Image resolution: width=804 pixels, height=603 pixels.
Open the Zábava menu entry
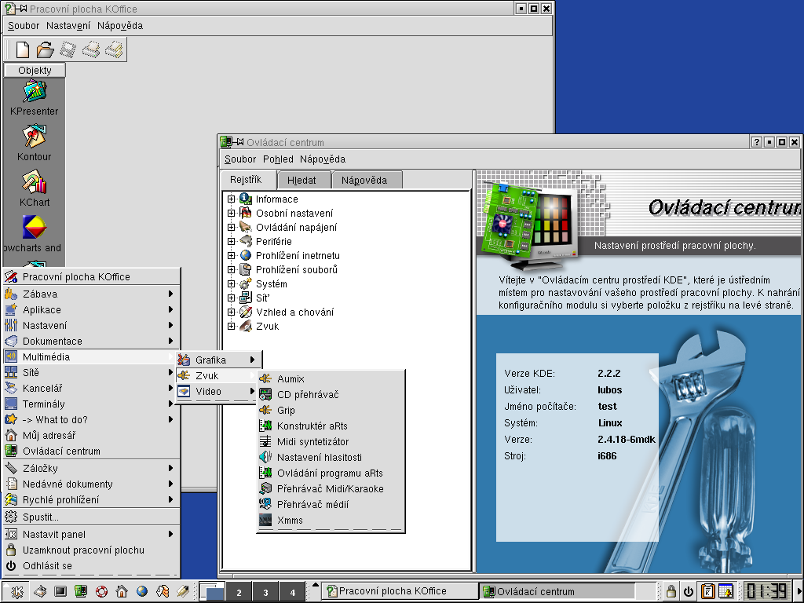point(91,294)
